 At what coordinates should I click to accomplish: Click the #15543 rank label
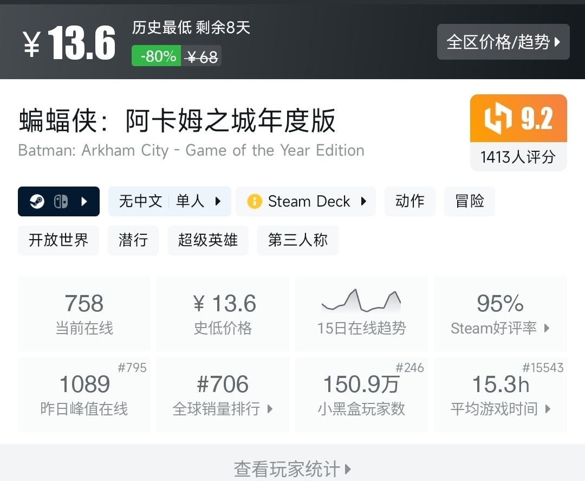coord(543,368)
